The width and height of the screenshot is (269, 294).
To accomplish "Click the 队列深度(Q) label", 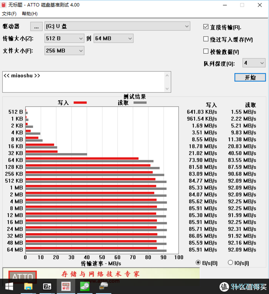I will [x=219, y=64].
